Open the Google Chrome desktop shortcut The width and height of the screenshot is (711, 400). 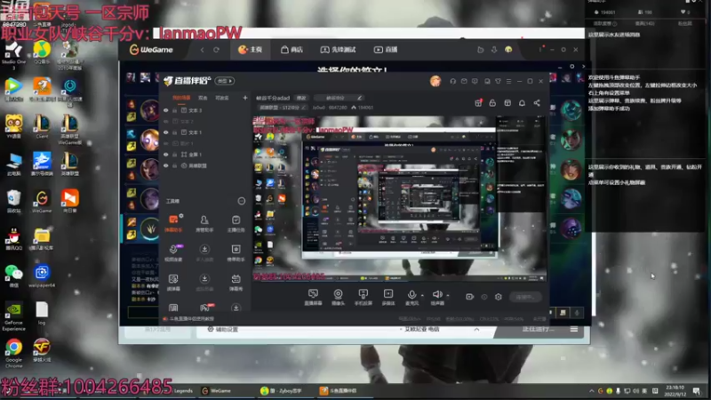point(13,353)
